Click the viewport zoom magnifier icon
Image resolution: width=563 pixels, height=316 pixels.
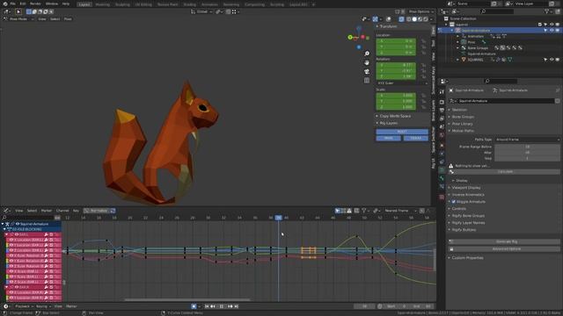[367, 54]
